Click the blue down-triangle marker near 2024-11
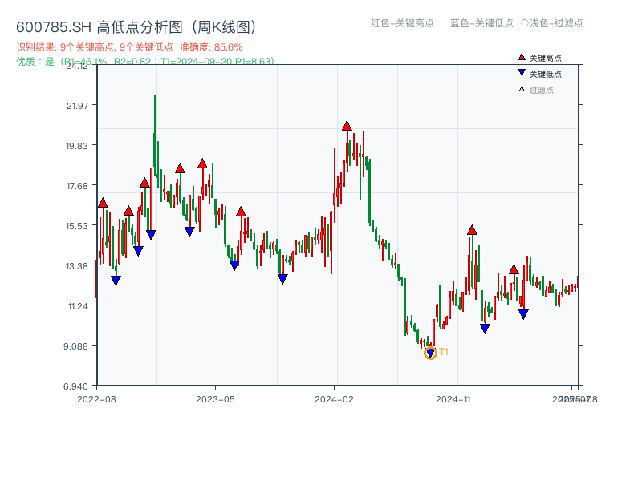Screen dimensions: 642x481 (484, 328)
